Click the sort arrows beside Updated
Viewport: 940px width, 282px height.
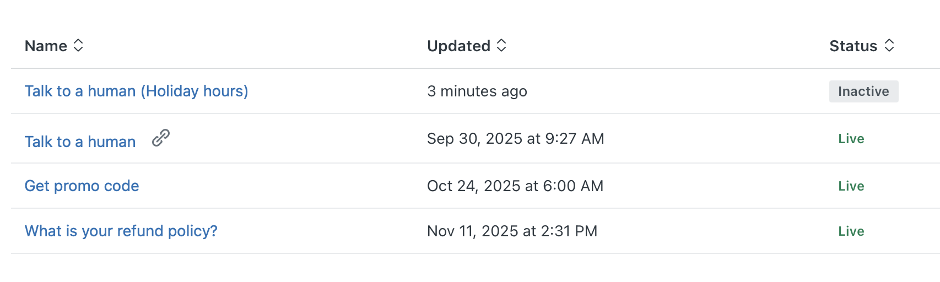(x=501, y=46)
